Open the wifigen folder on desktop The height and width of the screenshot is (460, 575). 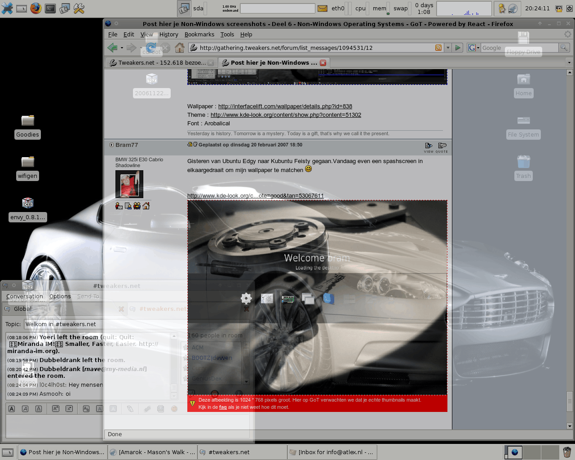27,168
